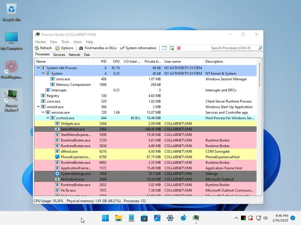Select the Registry process row
Viewport: 301px width, 225px height.
pyautogui.click(x=145, y=96)
